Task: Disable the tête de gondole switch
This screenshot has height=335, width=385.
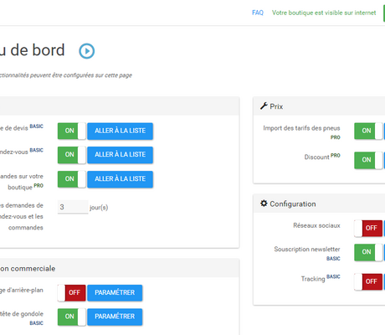Action: click(x=72, y=317)
